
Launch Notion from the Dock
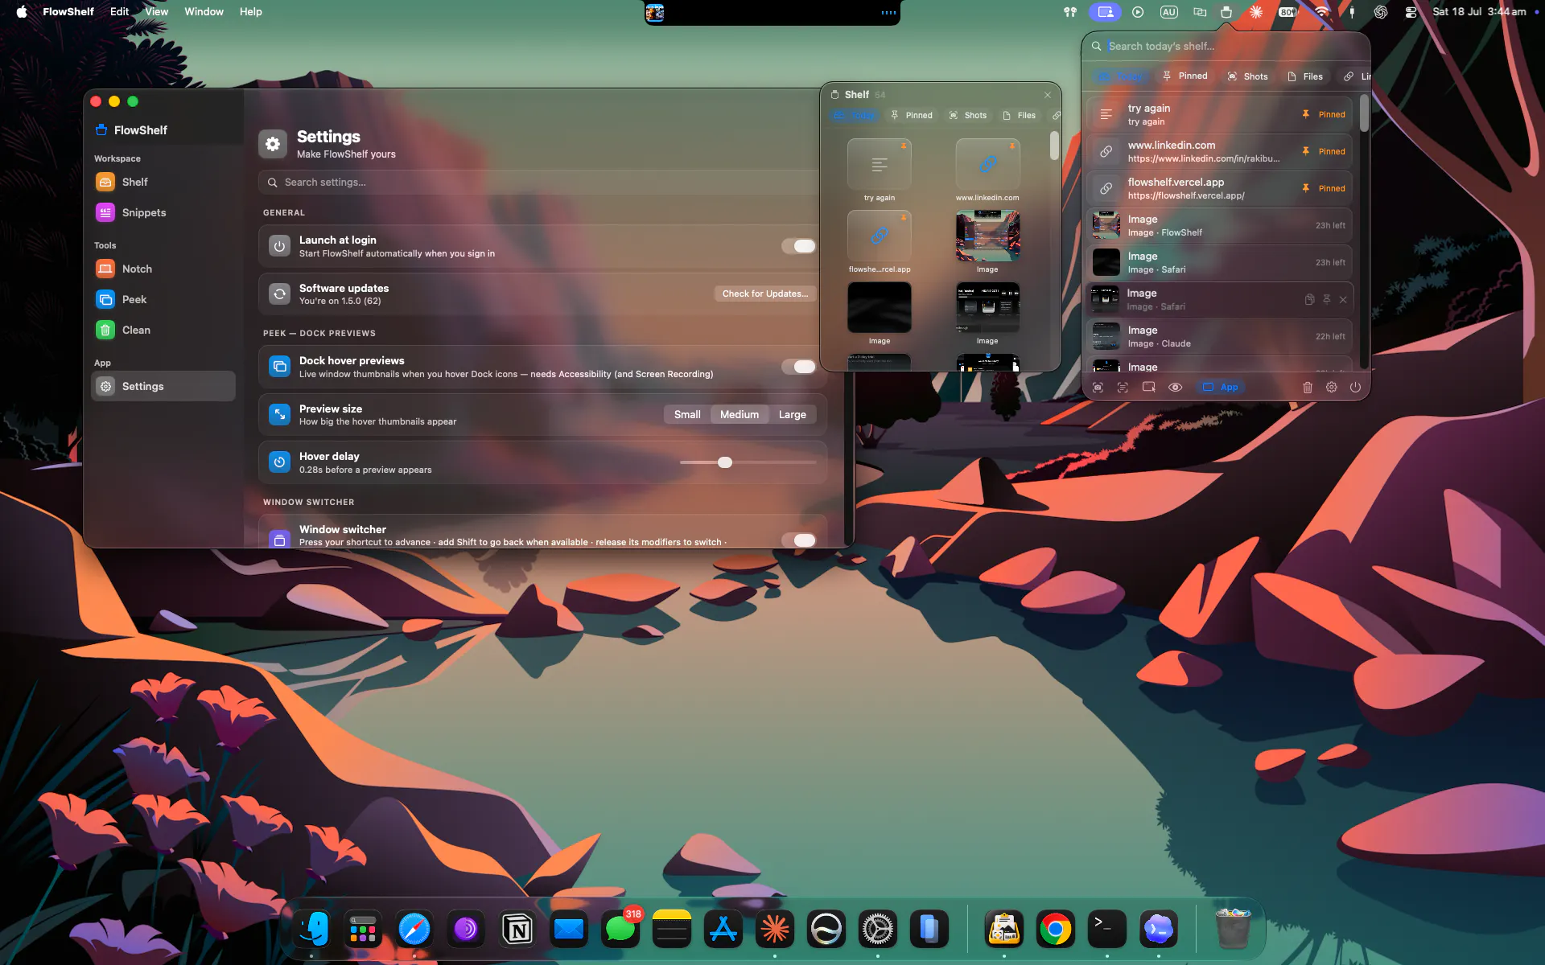tap(517, 930)
